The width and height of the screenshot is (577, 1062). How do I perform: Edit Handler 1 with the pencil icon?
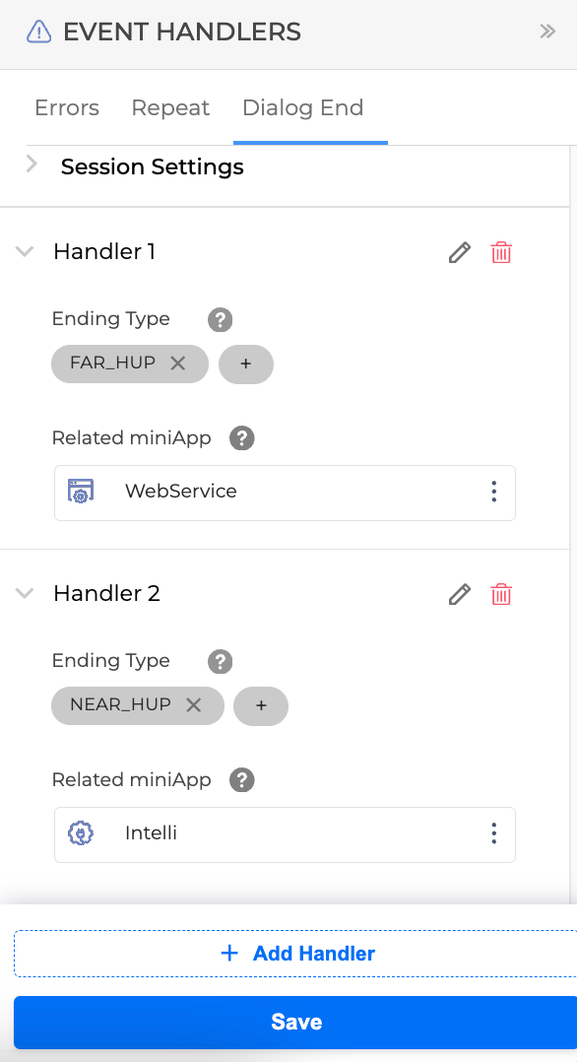[x=459, y=252]
